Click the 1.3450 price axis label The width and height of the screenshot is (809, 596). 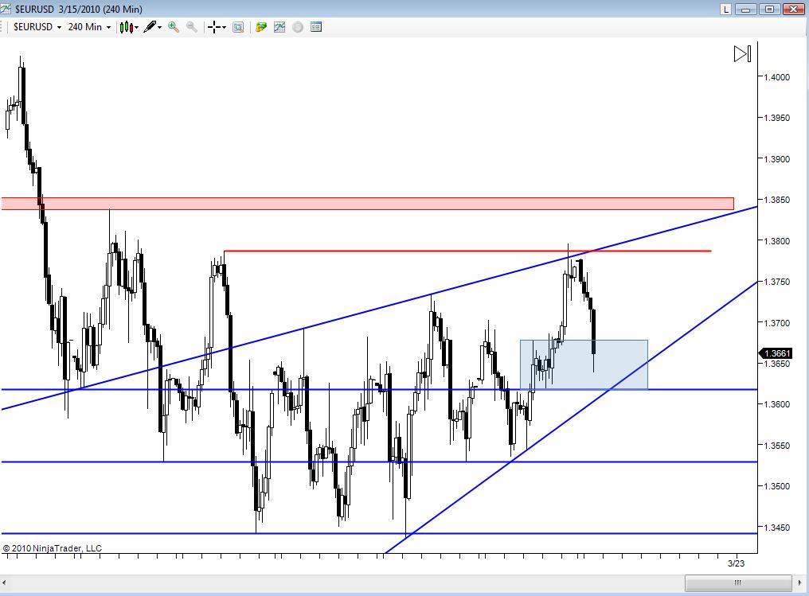776,528
